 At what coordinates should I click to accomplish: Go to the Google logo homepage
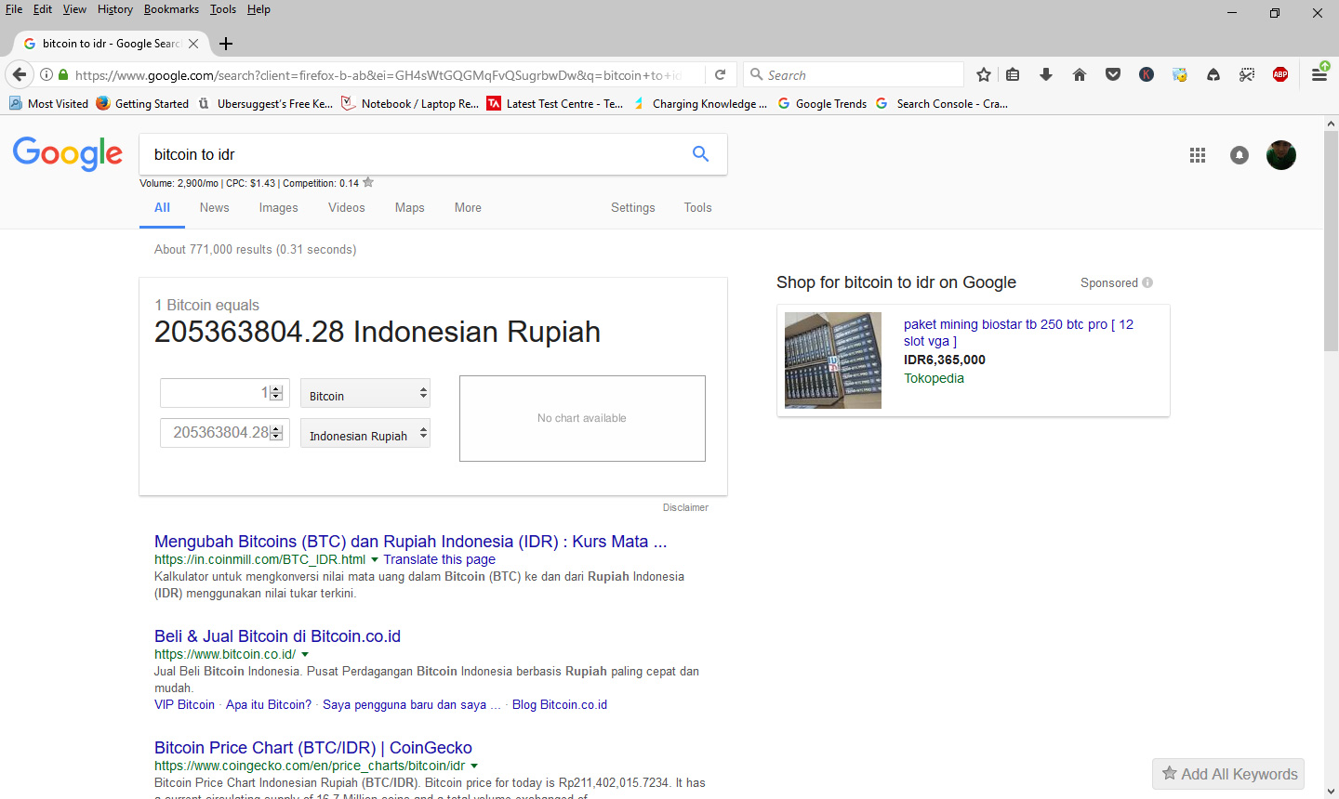[x=68, y=153]
